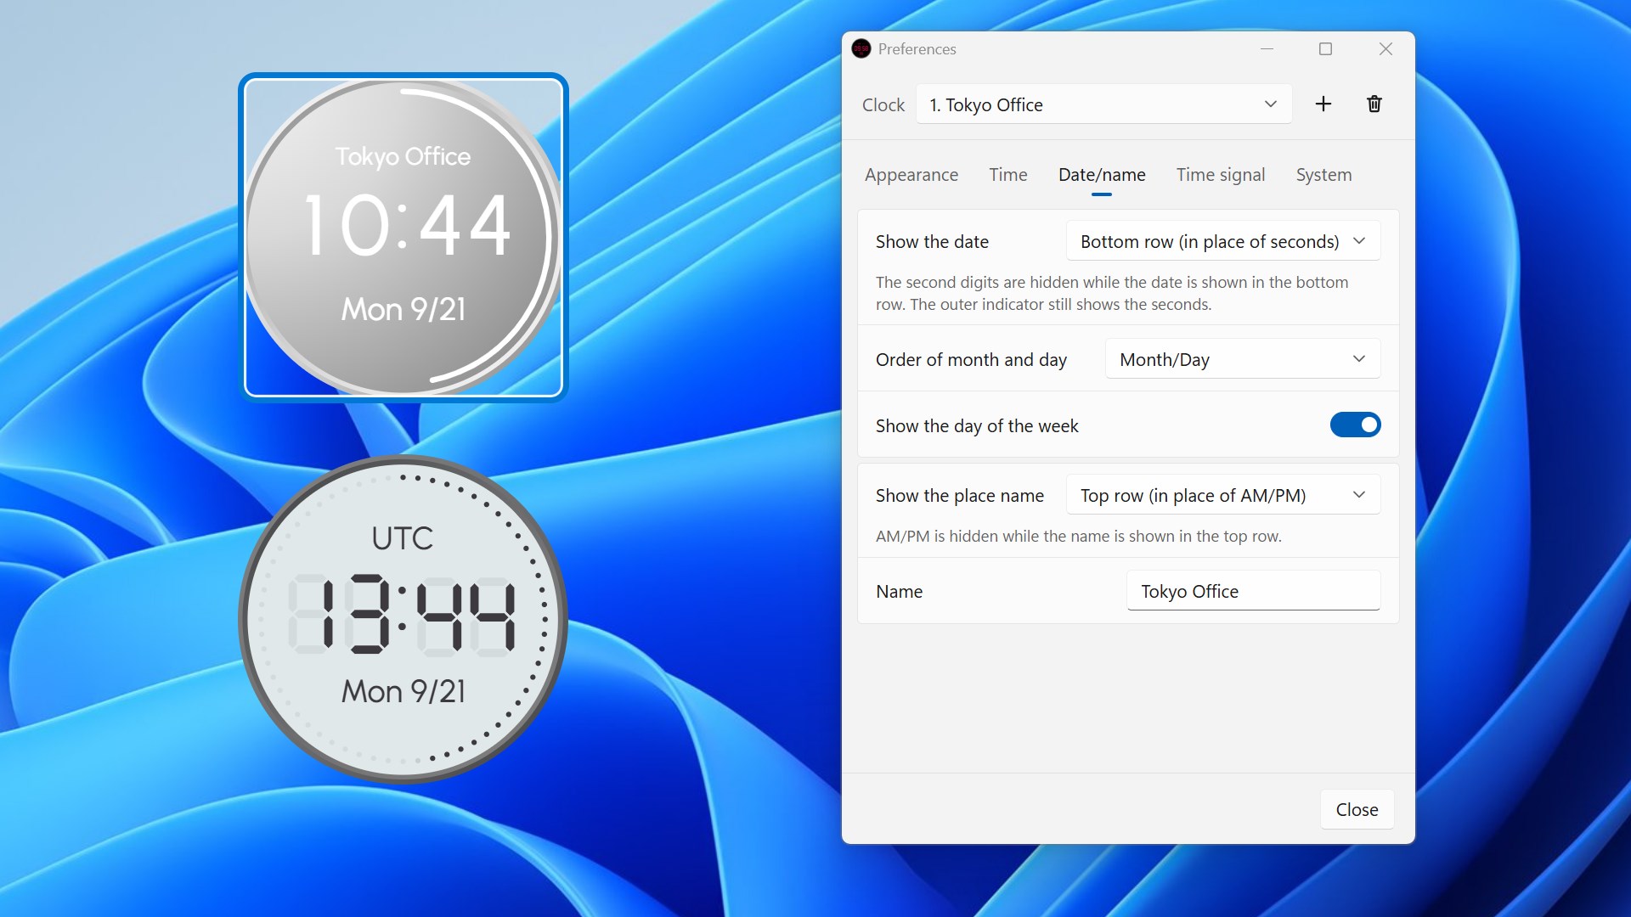Open the Show the date dropdown
The width and height of the screenshot is (1631, 917).
click(1222, 241)
